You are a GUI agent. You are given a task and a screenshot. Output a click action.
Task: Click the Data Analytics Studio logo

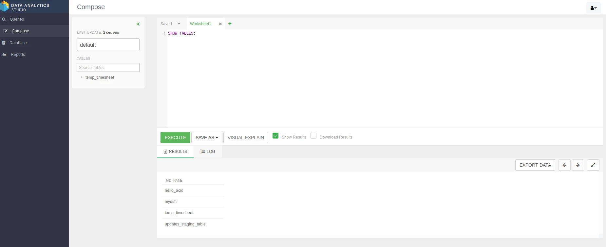(x=5, y=6)
